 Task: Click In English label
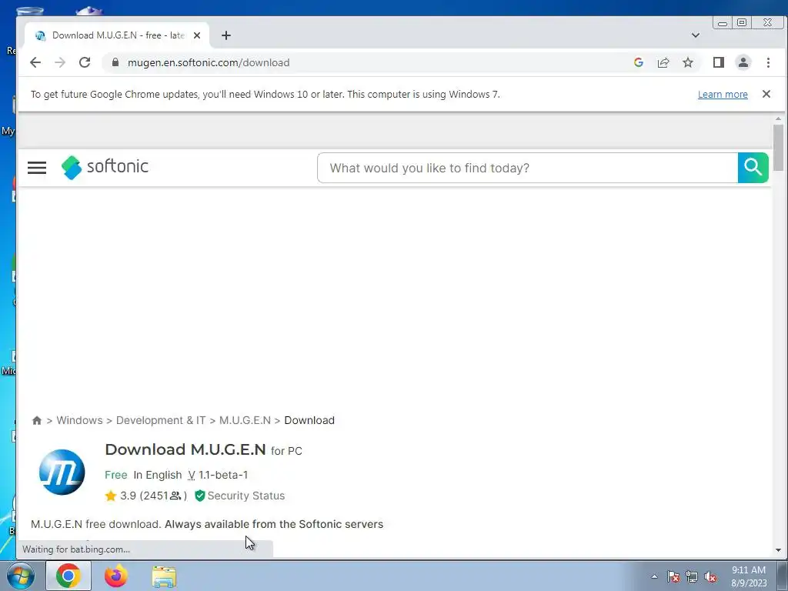157,475
